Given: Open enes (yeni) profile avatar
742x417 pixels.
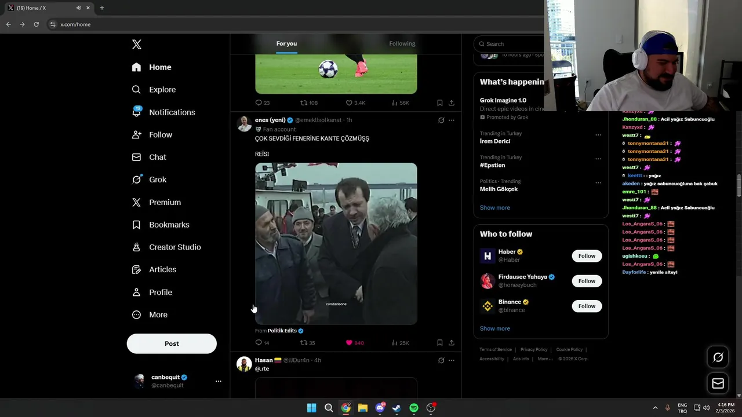Looking at the screenshot, I should (x=244, y=123).
